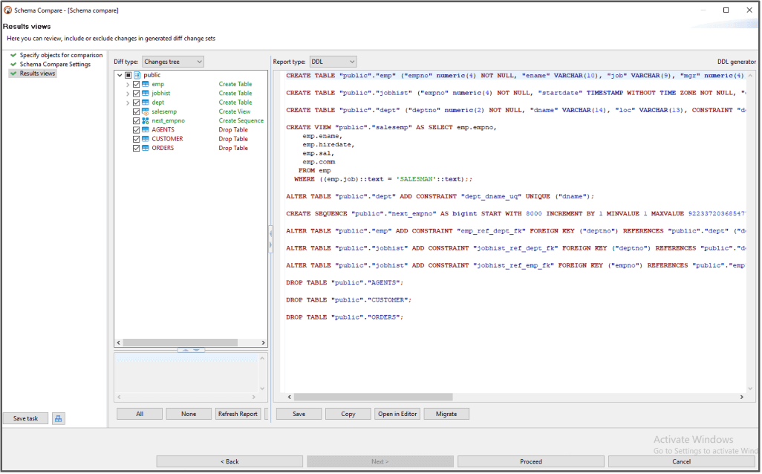Click the next_empno sequence icon
The height and width of the screenshot is (474, 762).
pos(146,120)
